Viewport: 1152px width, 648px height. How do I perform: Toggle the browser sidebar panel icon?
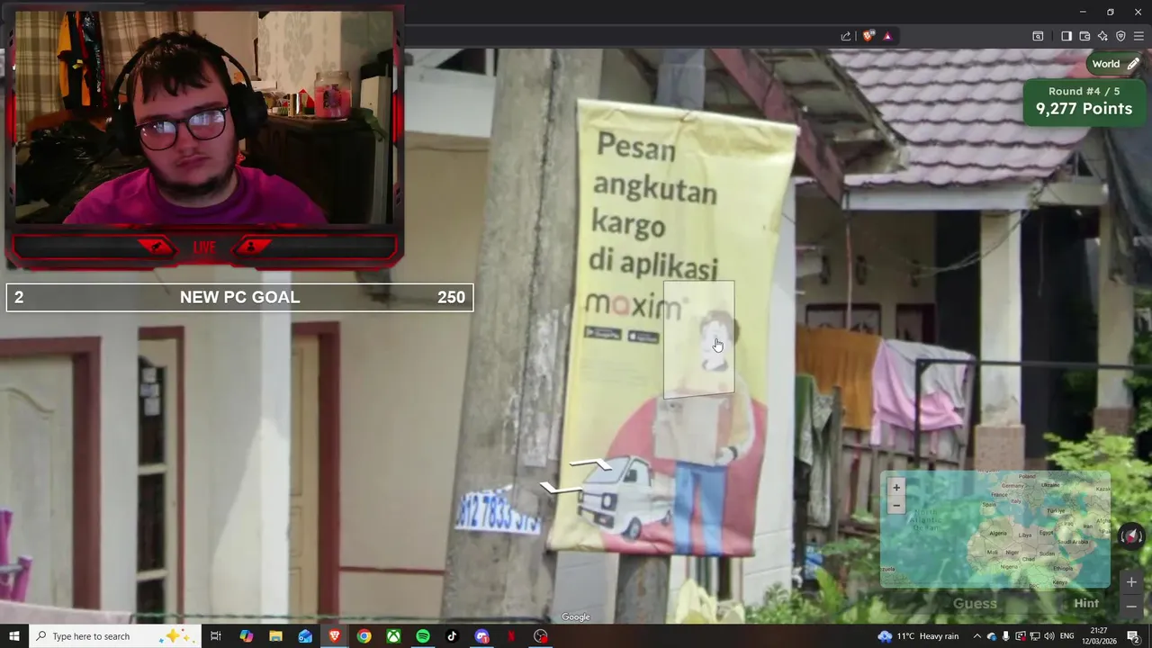click(x=1066, y=36)
